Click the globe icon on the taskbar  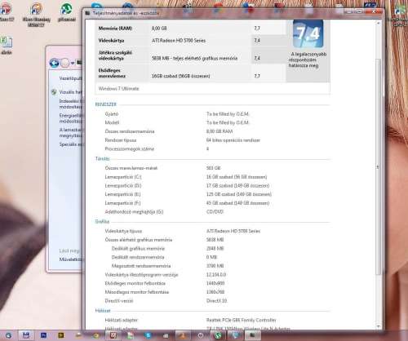pos(236,335)
